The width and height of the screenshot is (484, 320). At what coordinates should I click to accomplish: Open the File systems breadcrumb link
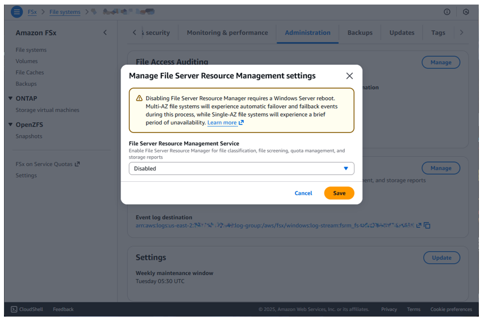[65, 12]
